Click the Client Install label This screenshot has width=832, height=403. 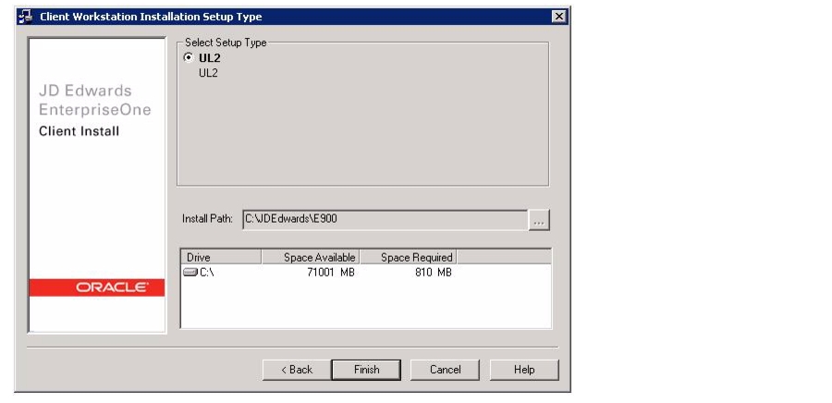80,131
